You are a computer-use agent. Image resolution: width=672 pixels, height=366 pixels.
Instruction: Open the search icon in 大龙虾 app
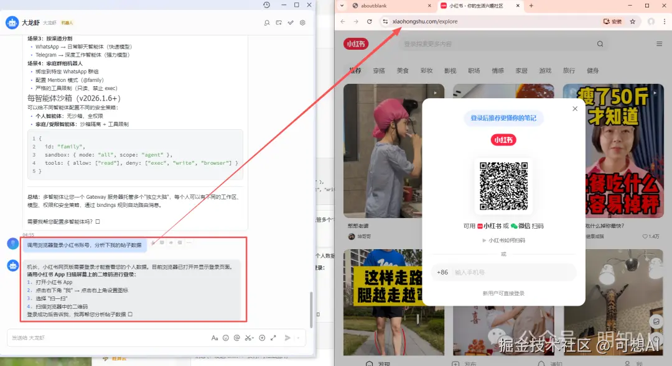pos(266,22)
